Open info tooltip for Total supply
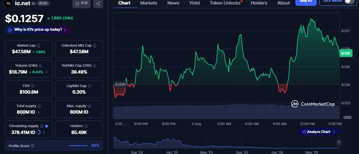This screenshot has width=359, height=154. pos(39,106)
